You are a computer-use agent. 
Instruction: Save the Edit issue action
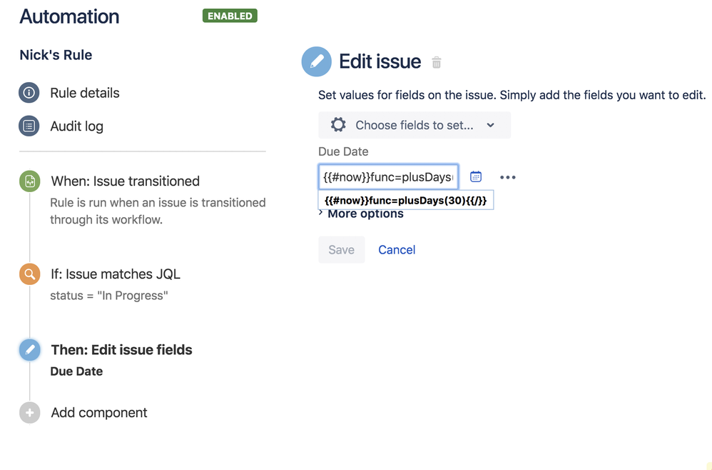[341, 249]
